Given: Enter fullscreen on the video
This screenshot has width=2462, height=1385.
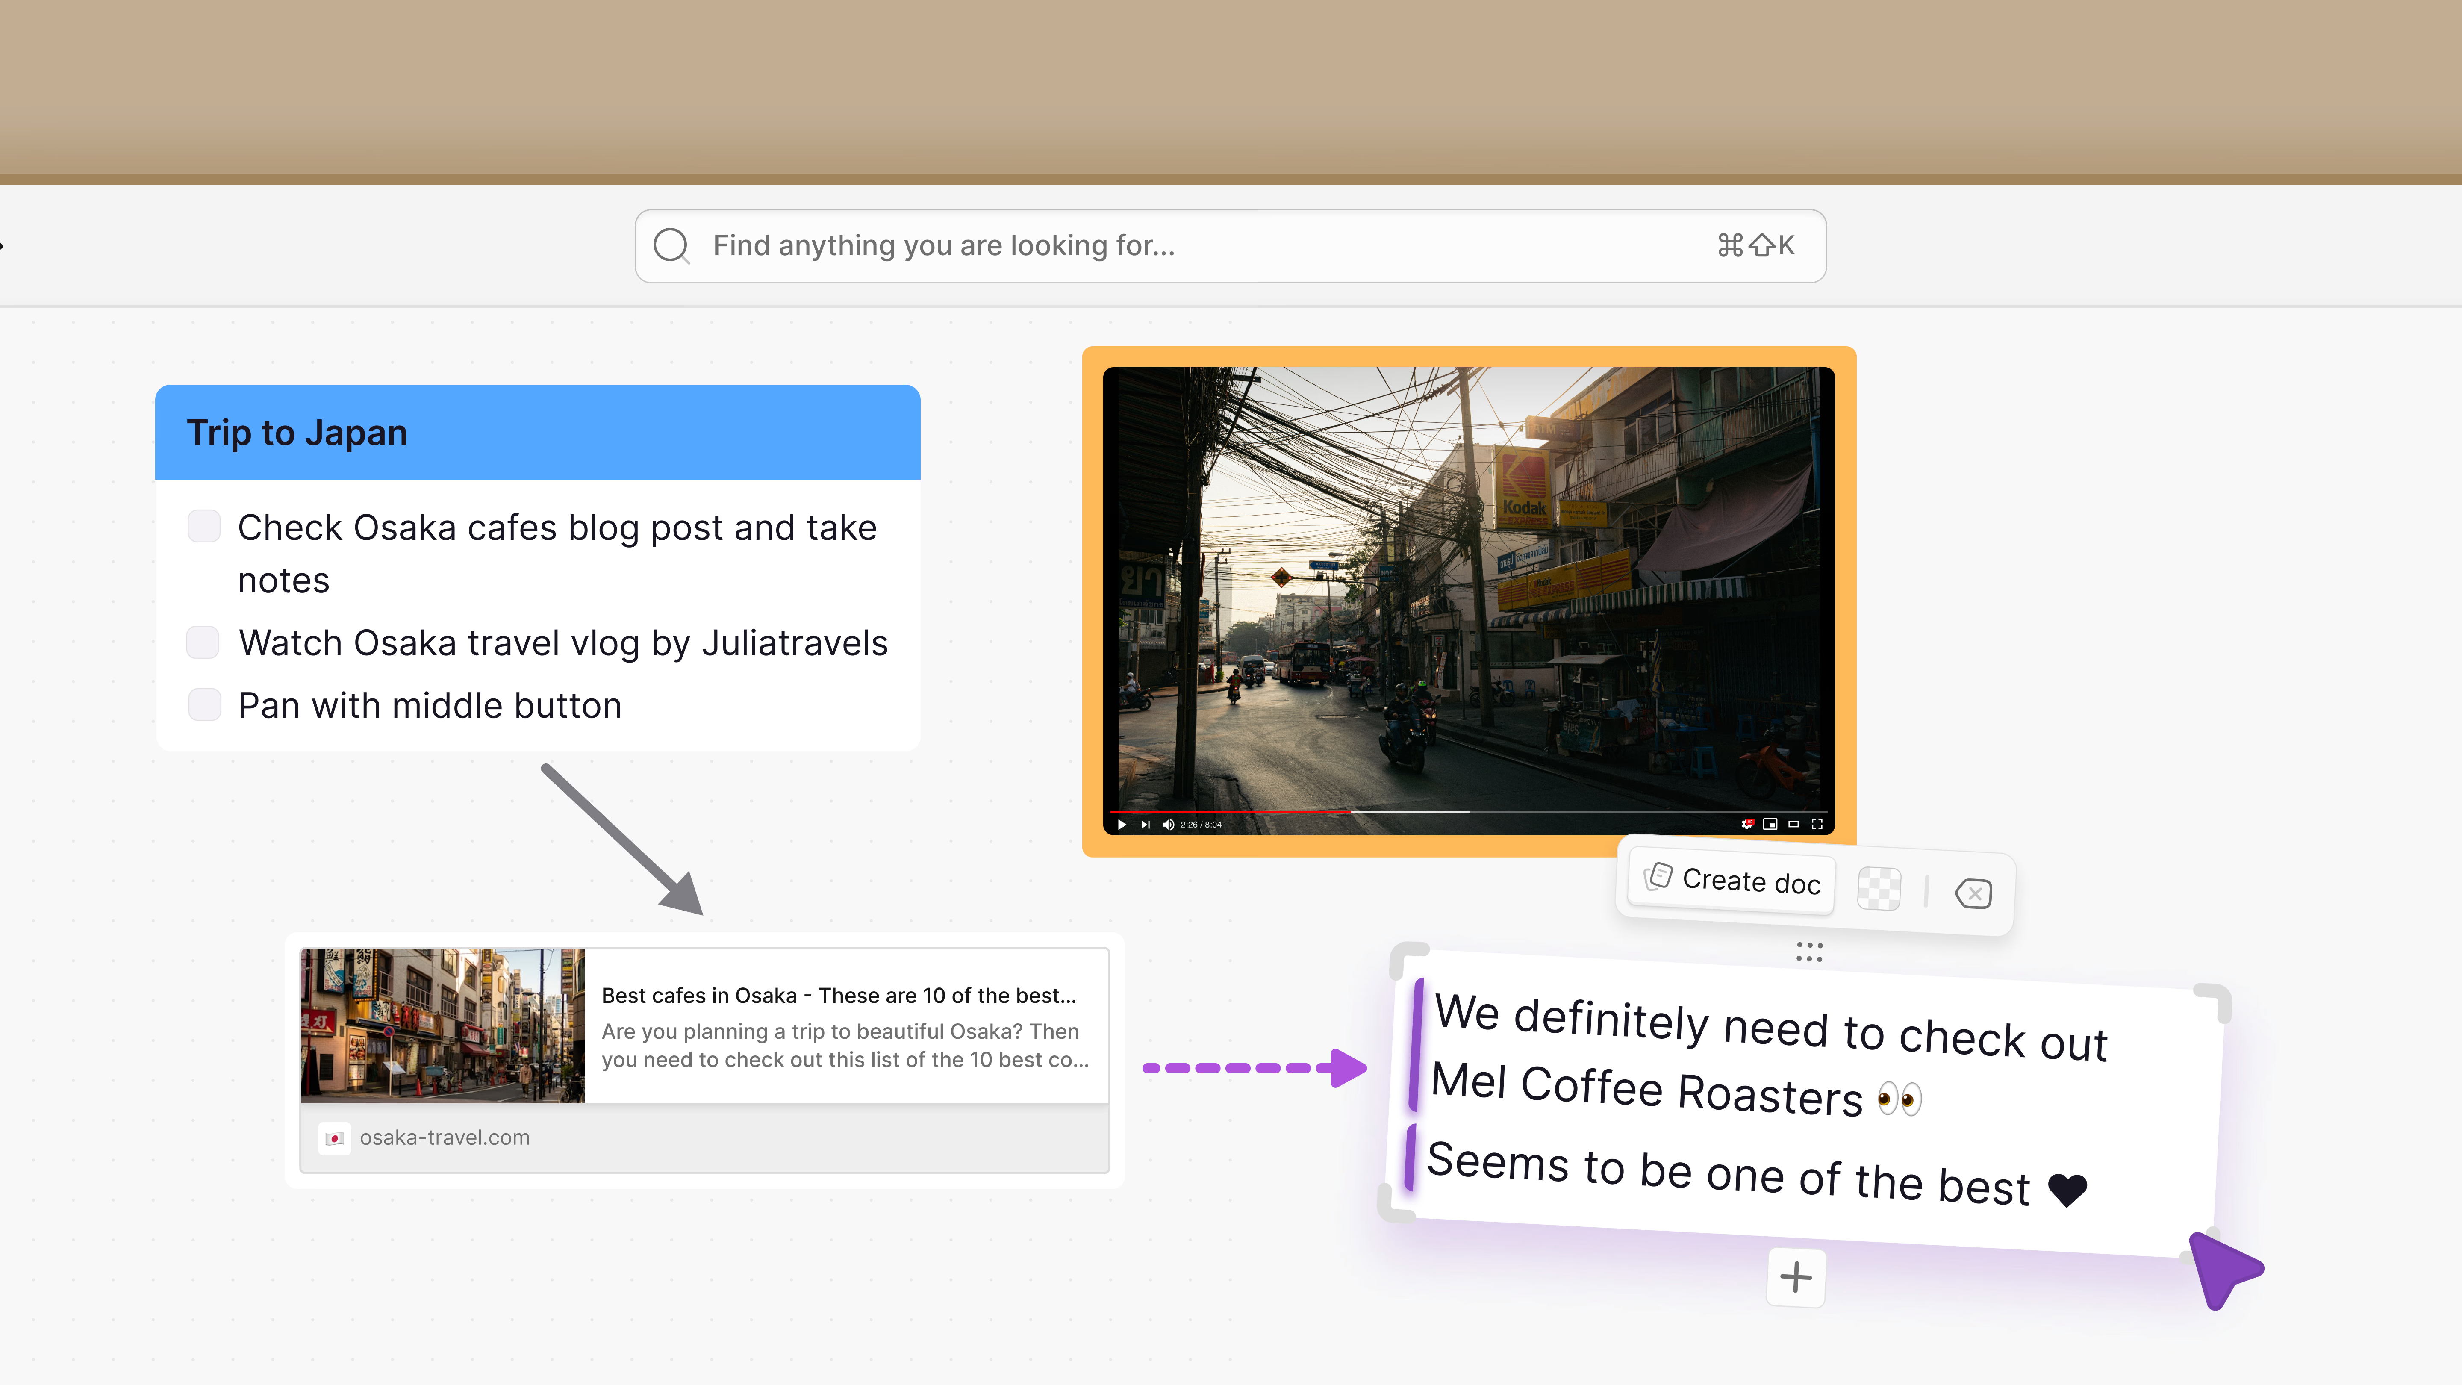Looking at the screenshot, I should coord(1817,823).
